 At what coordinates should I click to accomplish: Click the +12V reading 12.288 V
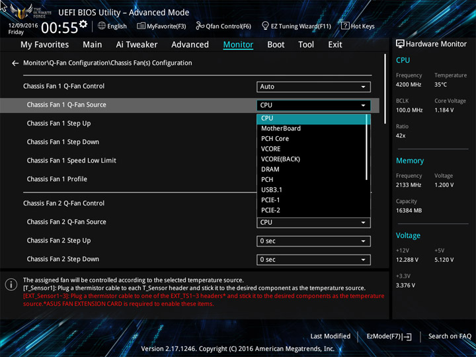click(407, 260)
